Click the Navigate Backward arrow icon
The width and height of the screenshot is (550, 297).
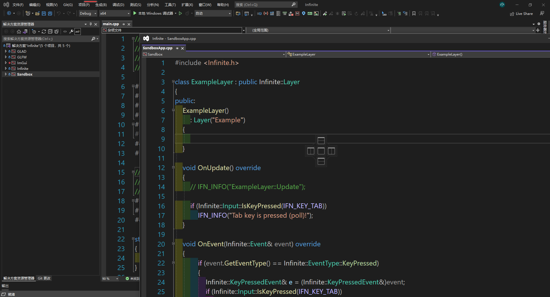point(9,13)
